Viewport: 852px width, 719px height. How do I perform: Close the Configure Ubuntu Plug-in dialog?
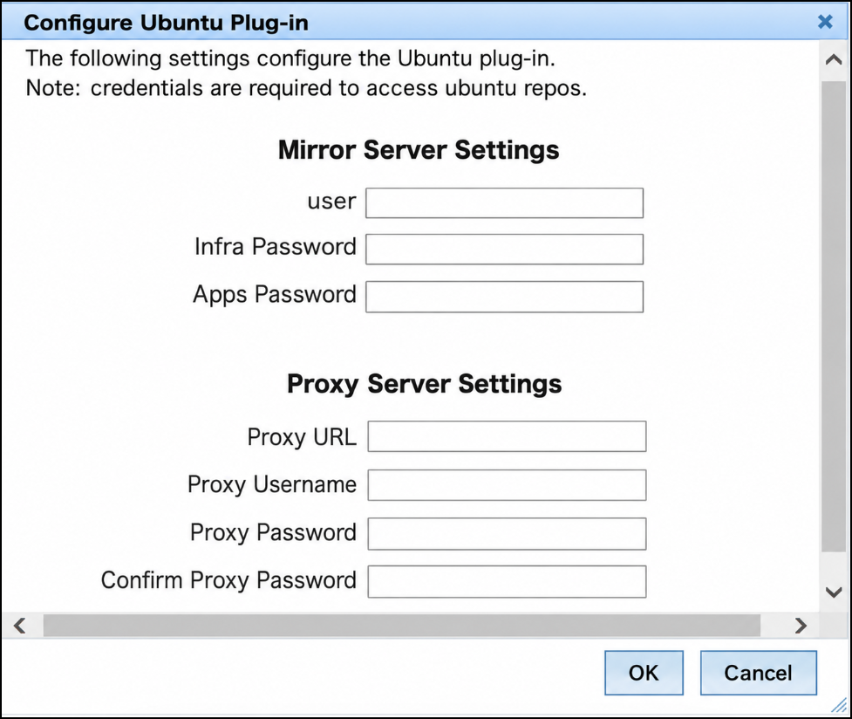tap(825, 22)
